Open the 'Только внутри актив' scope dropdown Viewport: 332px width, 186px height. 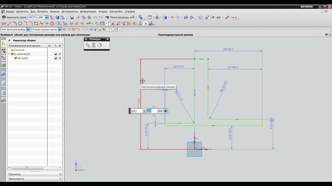[x=60, y=29]
